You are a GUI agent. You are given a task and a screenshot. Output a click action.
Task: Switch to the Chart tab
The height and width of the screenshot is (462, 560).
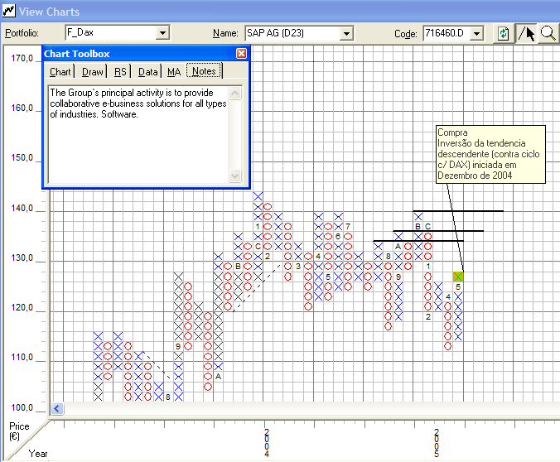tap(60, 72)
